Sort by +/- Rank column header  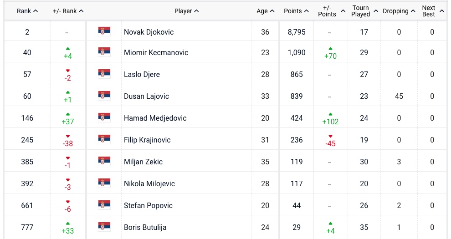click(x=68, y=11)
